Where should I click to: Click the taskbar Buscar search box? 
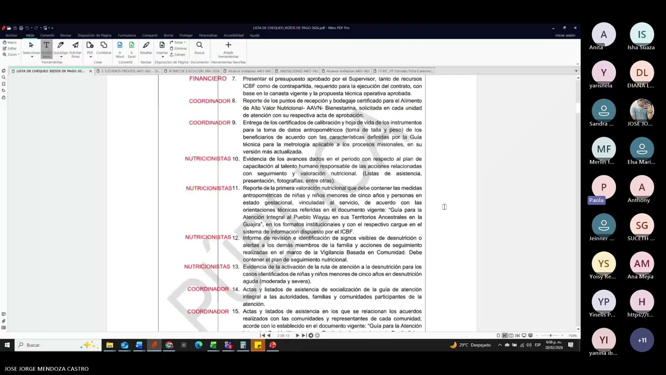(x=58, y=345)
